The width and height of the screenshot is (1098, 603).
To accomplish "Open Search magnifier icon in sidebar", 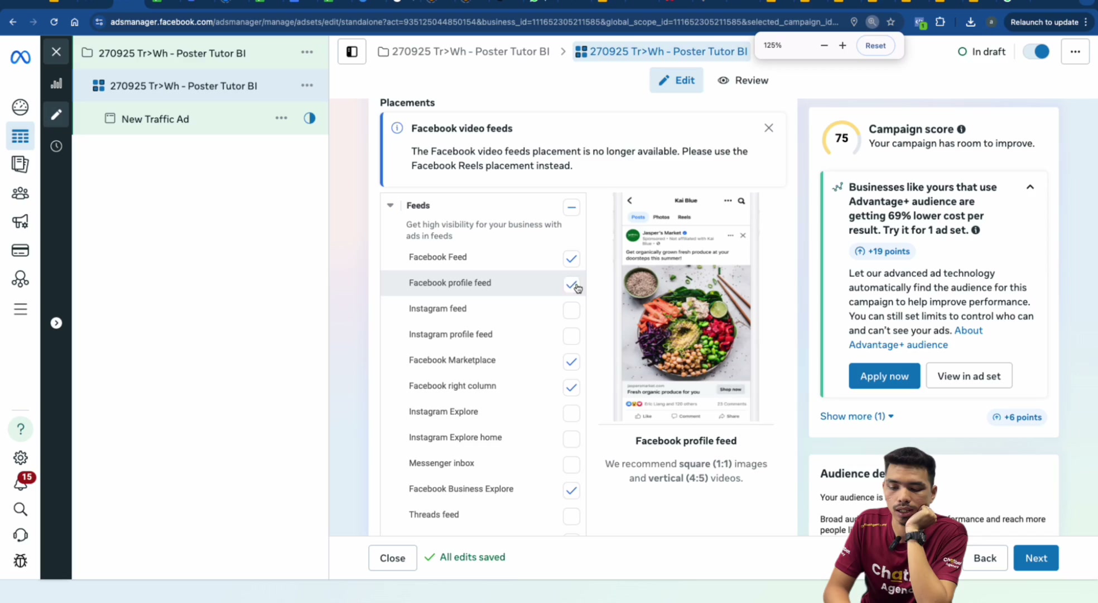I will tap(21, 509).
